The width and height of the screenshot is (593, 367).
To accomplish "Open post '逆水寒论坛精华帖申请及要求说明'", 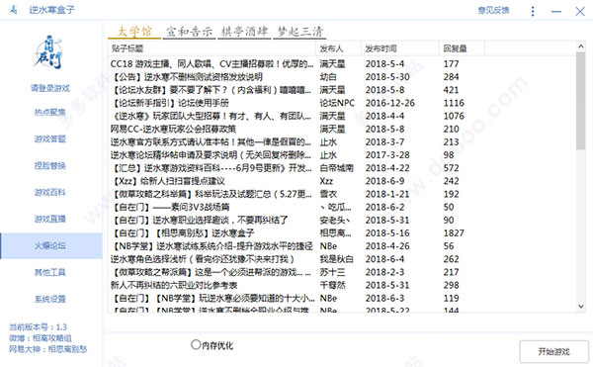I will coord(211,155).
